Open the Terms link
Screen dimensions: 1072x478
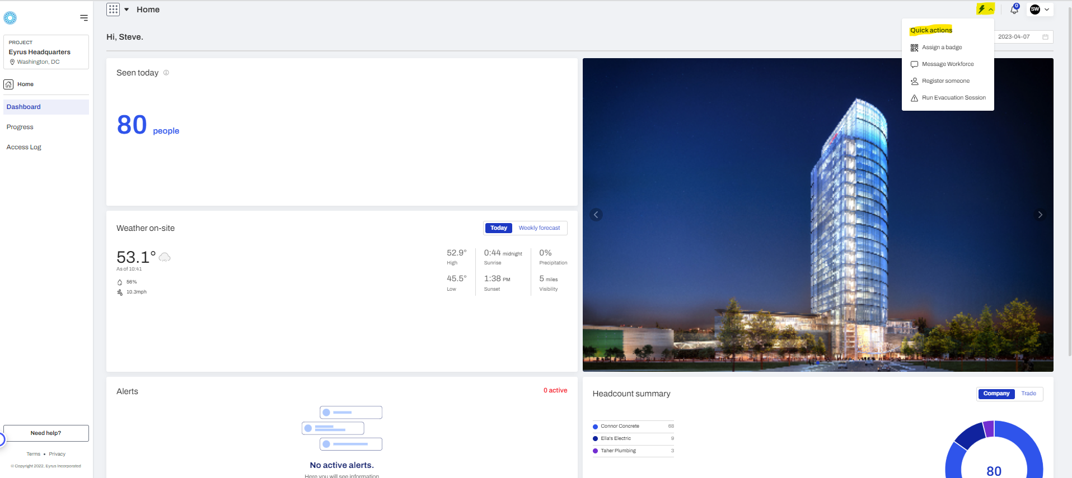point(34,454)
